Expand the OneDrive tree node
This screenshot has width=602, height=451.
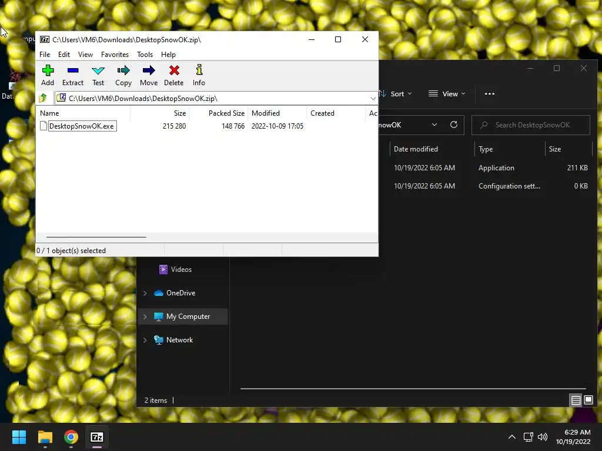(x=145, y=293)
